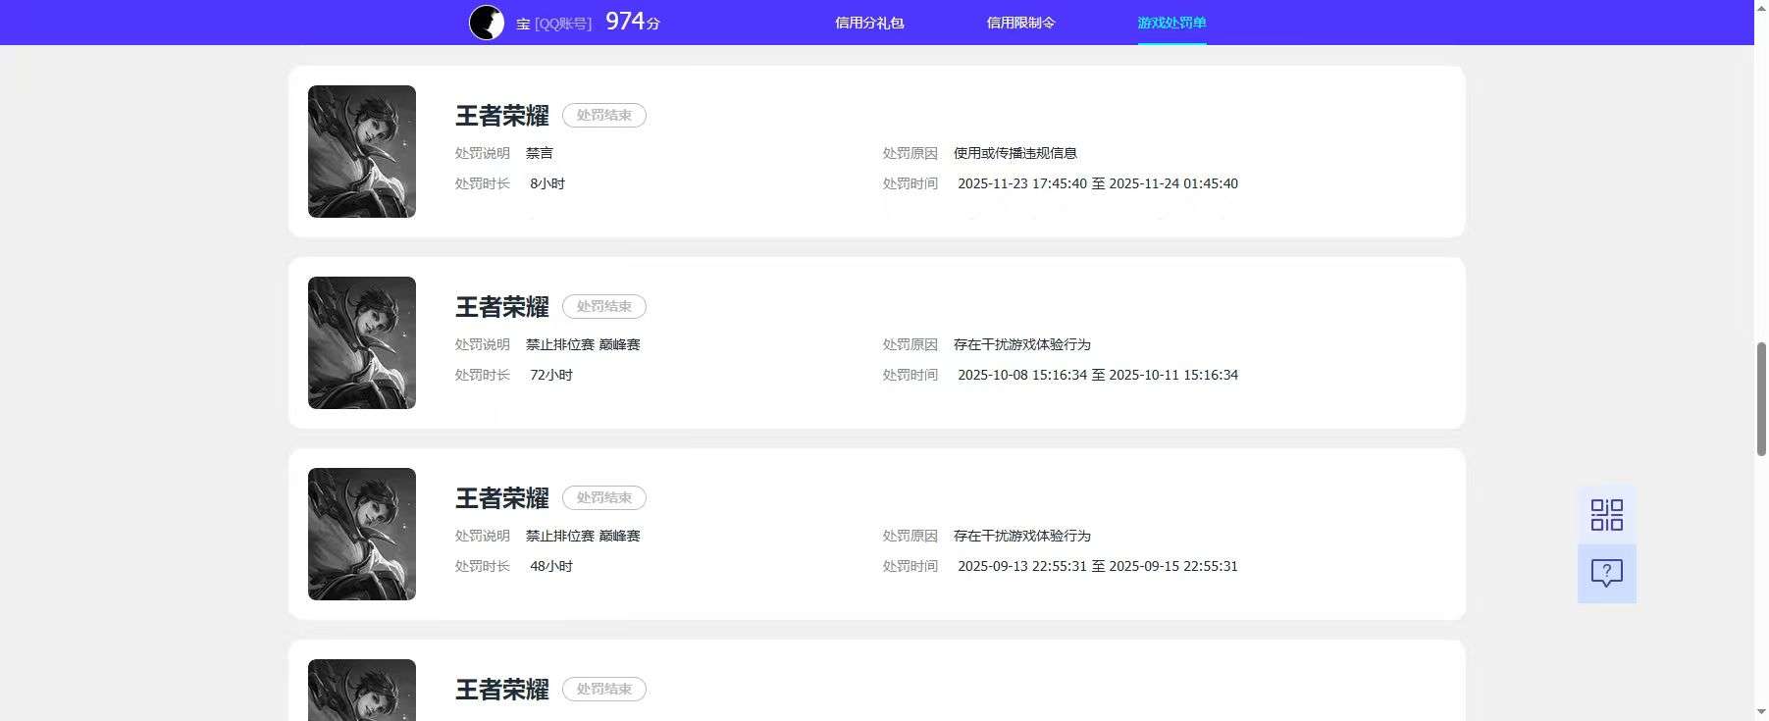Click the scrollbar down arrow
Image resolution: width=1769 pixels, height=721 pixels.
1761,712
